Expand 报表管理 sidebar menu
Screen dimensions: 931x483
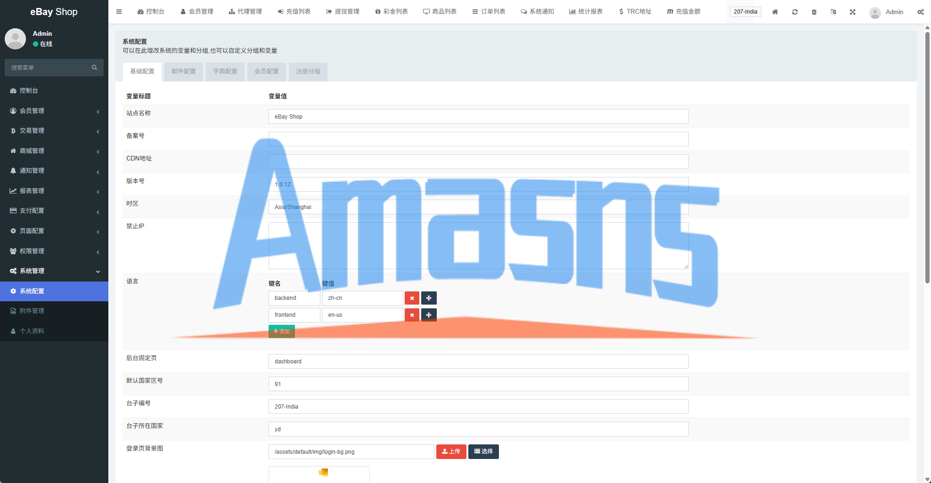pos(54,191)
